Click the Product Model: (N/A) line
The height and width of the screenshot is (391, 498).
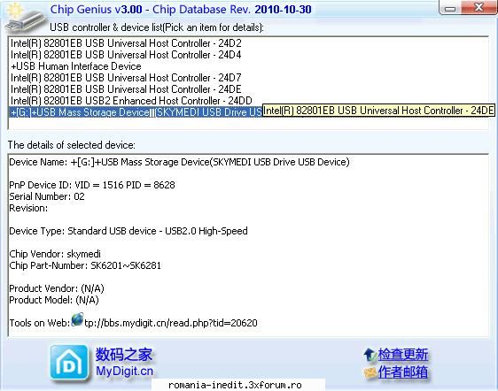[54, 300]
